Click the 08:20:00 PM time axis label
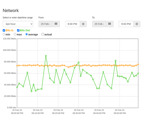This screenshot has height=115, width=143. [58, 113]
